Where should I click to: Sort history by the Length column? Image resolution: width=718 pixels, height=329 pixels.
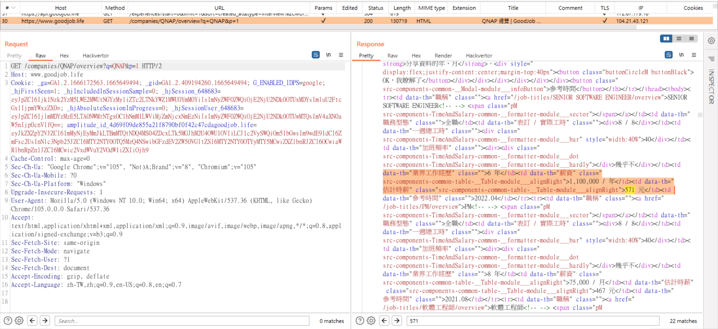402,8
